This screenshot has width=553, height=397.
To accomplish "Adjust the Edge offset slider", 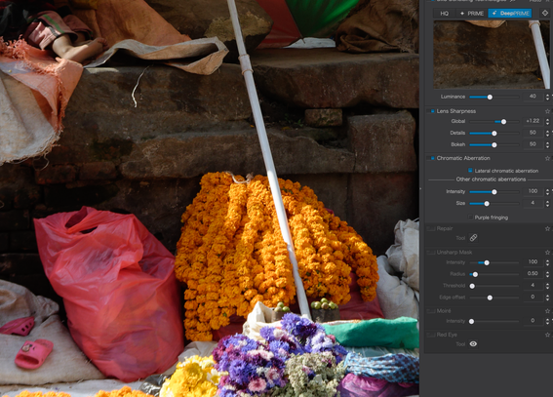I will (490, 298).
